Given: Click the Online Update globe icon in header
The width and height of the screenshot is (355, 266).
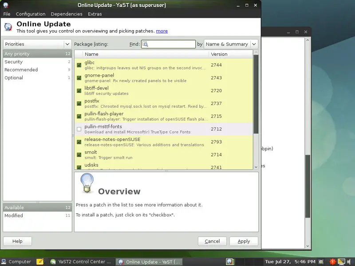Looking at the screenshot, I should (8, 27).
